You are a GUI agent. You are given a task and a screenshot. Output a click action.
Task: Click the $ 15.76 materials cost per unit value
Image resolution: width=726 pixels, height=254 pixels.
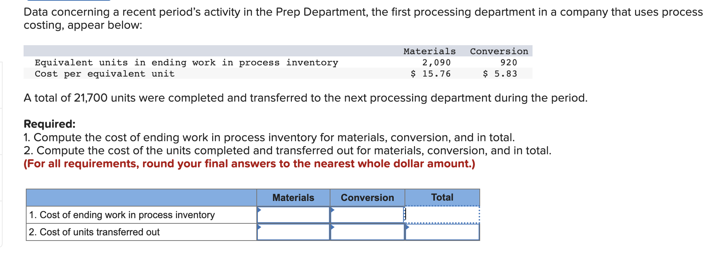tap(431, 74)
